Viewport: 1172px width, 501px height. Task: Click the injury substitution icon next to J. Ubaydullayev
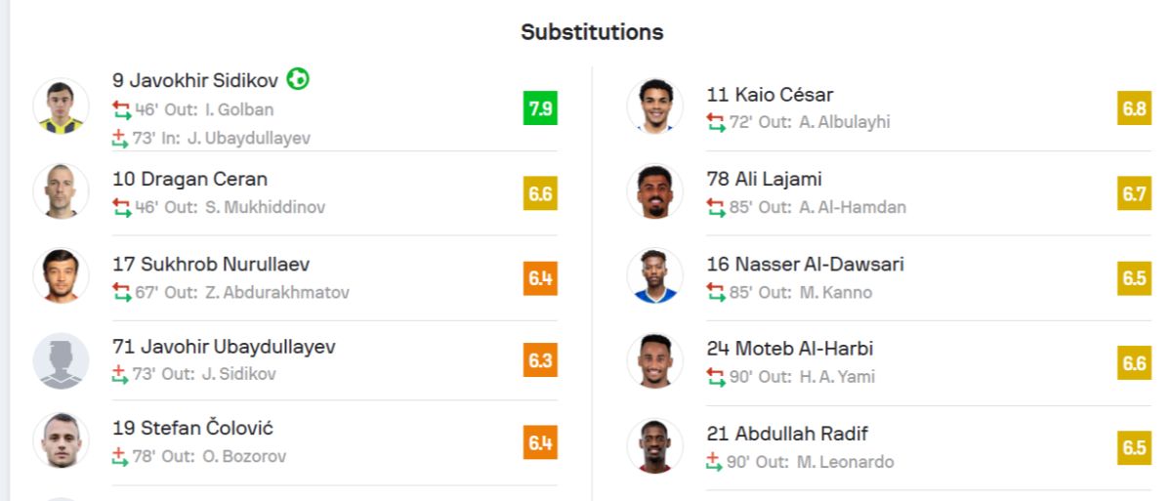120,138
